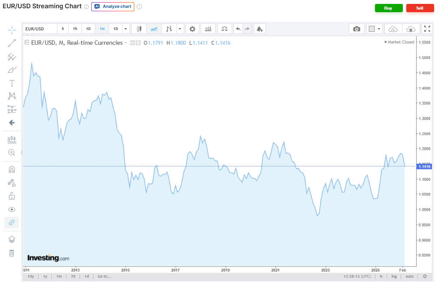Collapse the EUR/USD legend expander
Image resolution: width=438 pixels, height=282 pixels.
coord(27,43)
